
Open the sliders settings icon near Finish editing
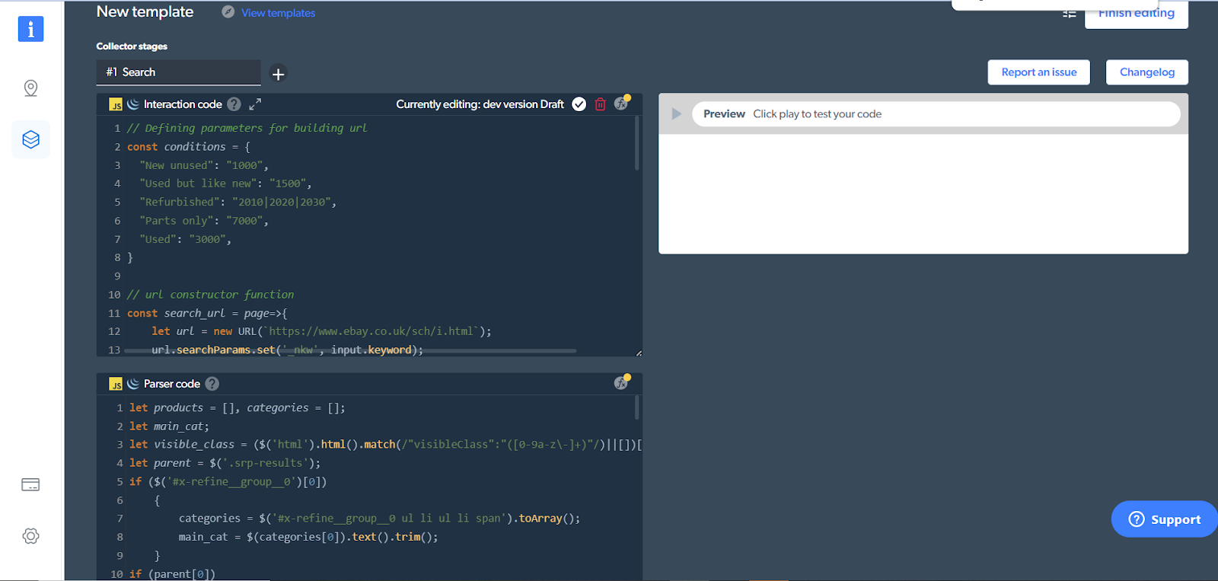1070,14
